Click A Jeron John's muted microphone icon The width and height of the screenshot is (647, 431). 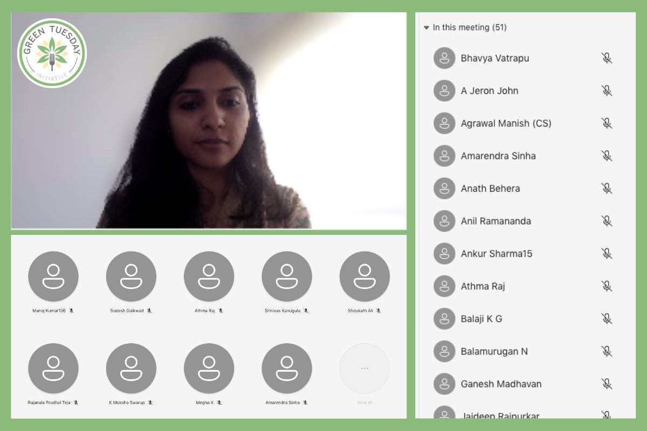coord(607,91)
